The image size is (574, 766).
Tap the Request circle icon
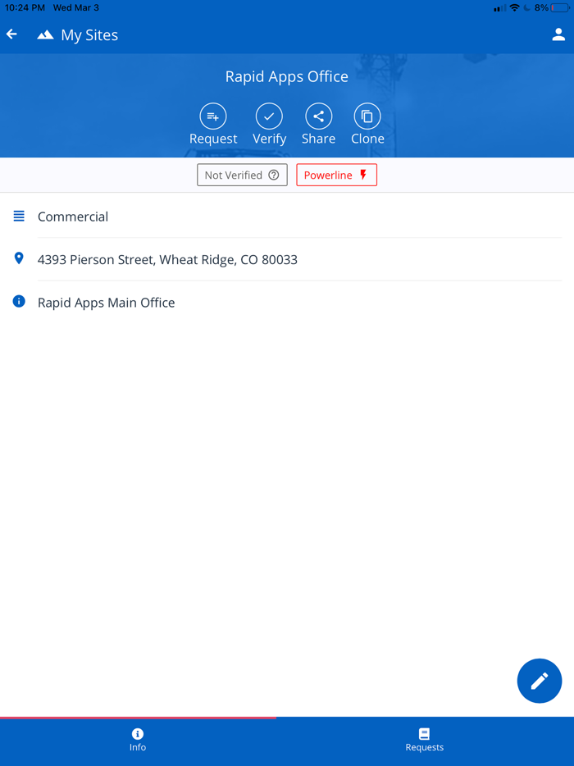213,116
